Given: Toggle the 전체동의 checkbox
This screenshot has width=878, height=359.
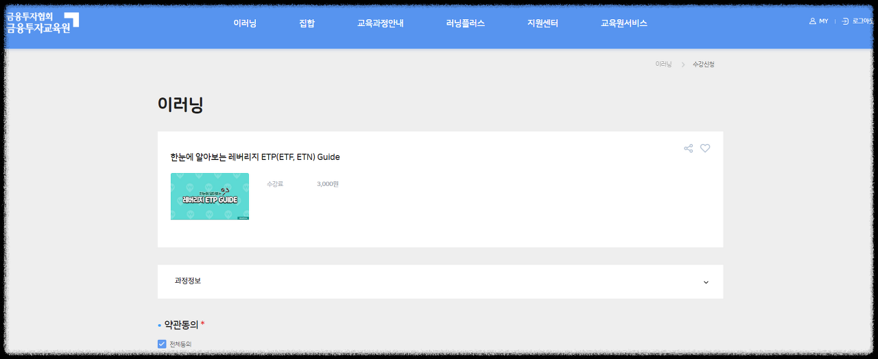Looking at the screenshot, I should 162,344.
